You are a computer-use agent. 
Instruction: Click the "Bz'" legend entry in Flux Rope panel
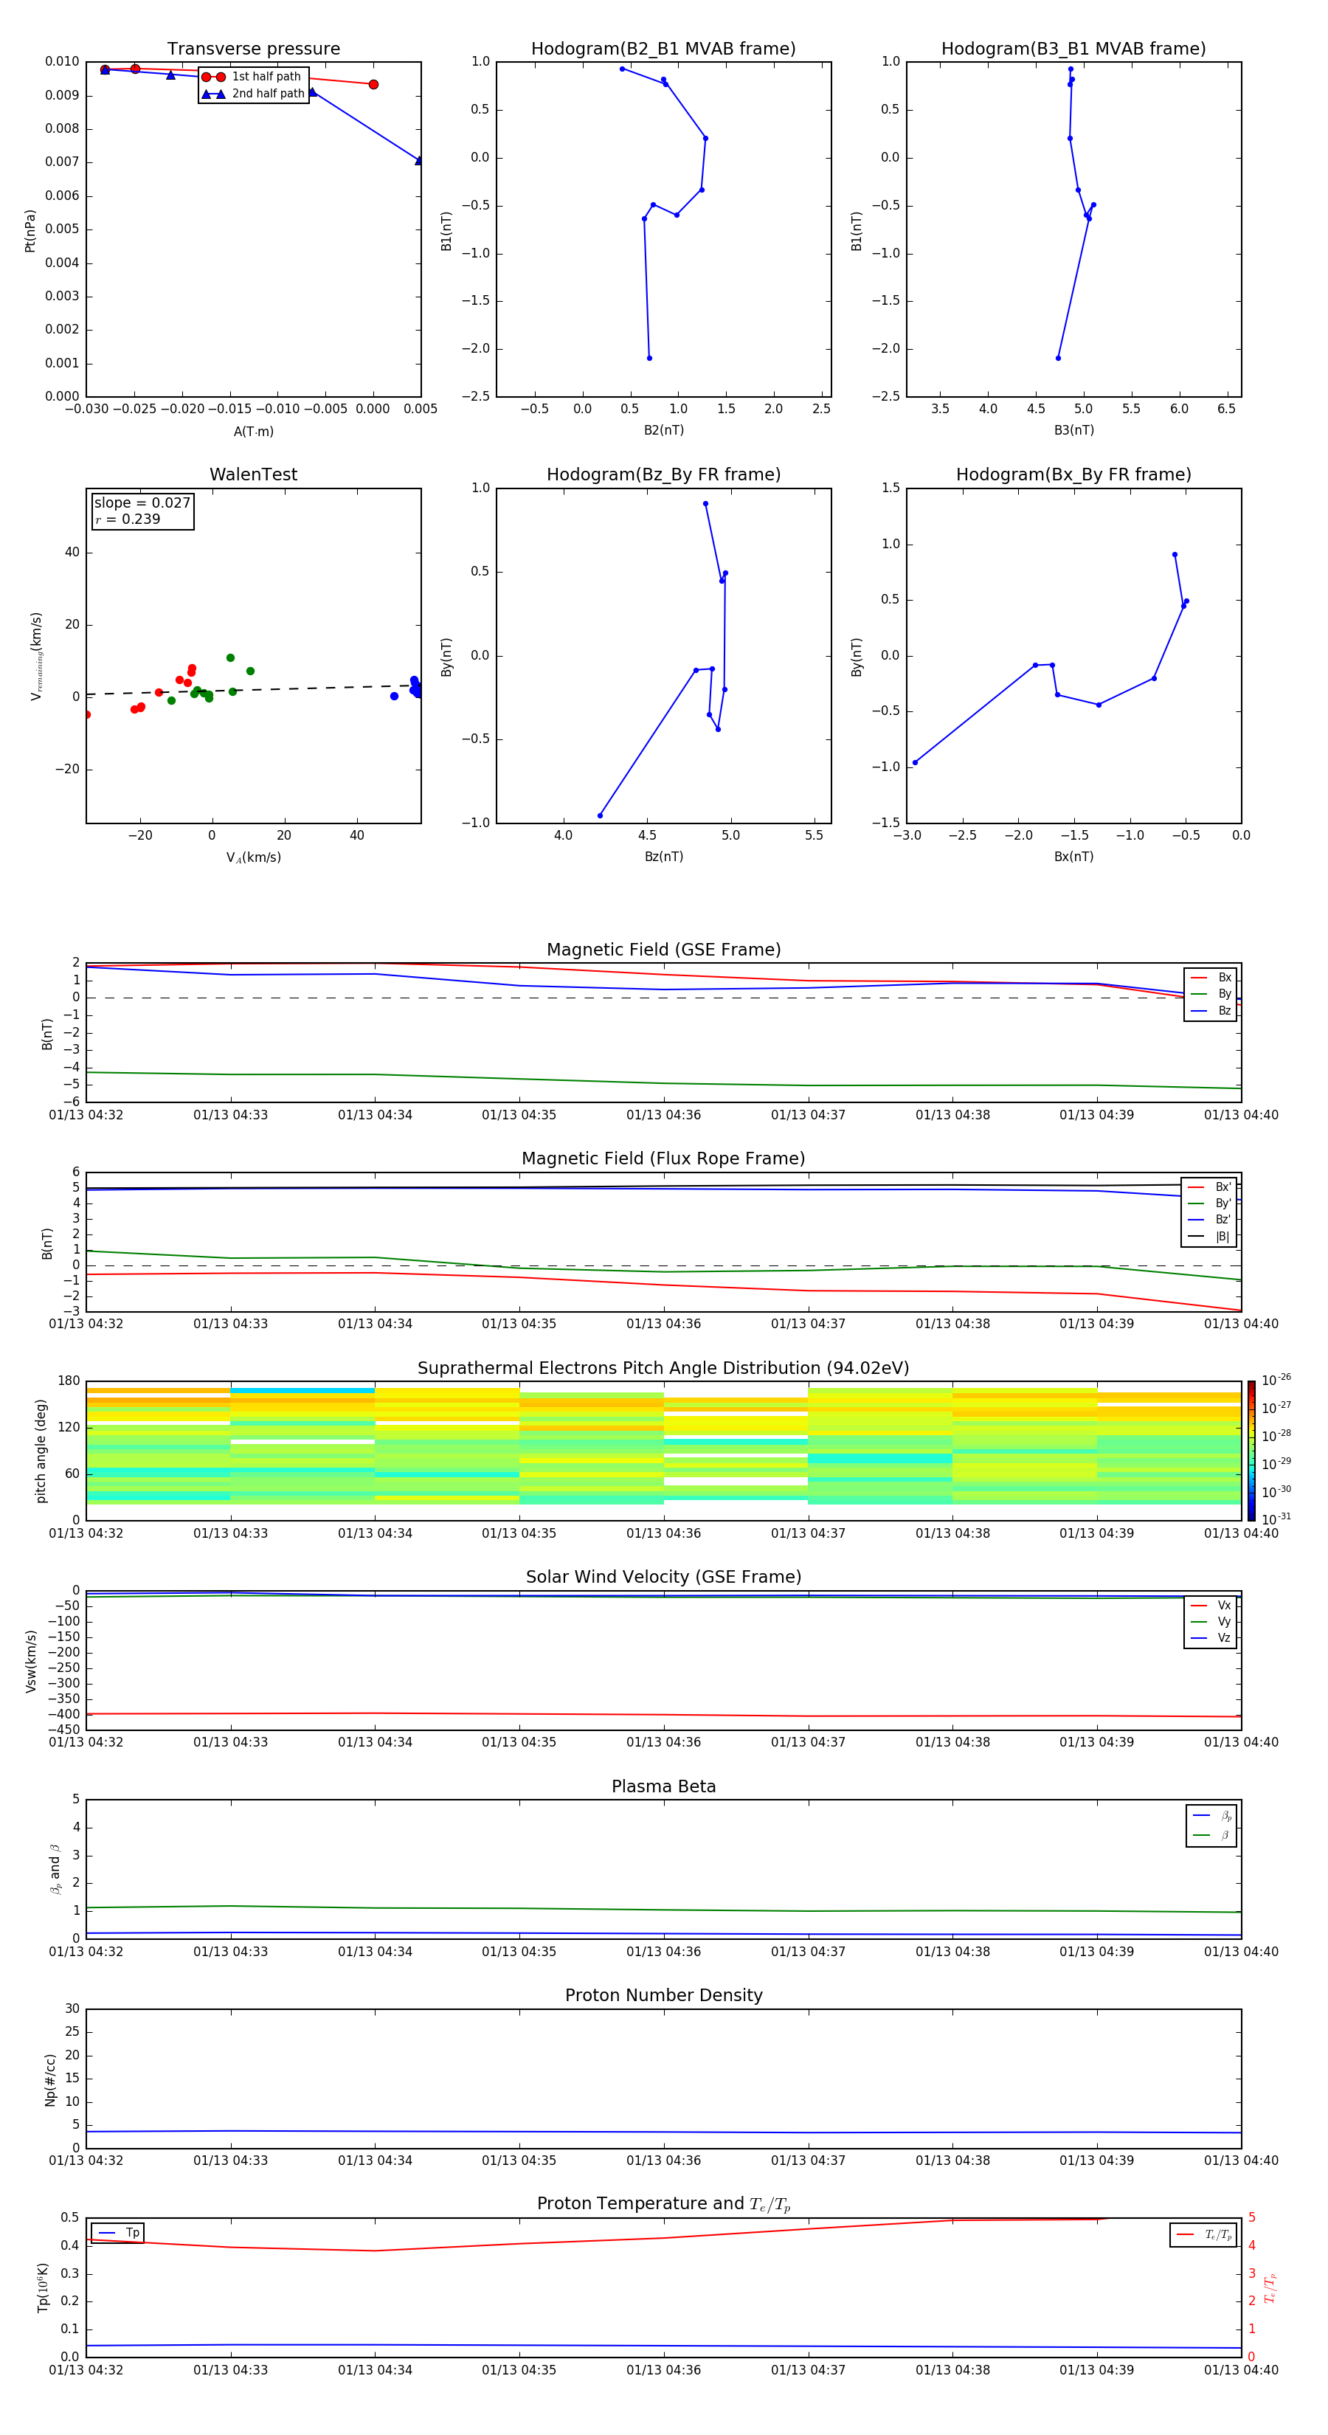tap(1210, 1220)
